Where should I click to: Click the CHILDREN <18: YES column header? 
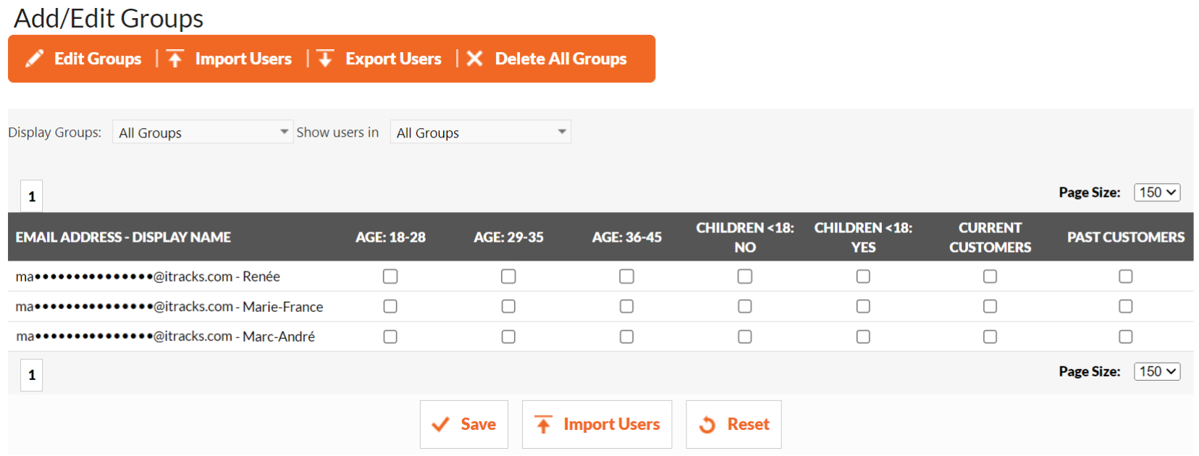pos(863,237)
